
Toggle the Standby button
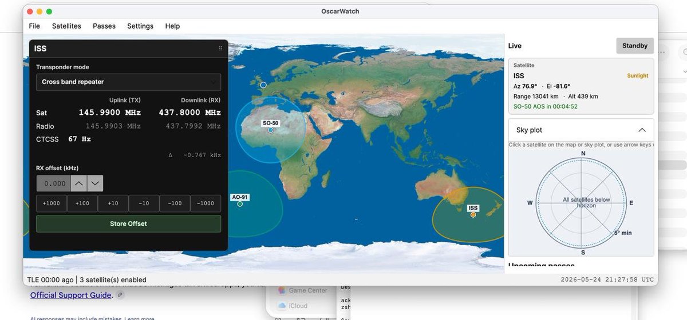click(x=635, y=46)
